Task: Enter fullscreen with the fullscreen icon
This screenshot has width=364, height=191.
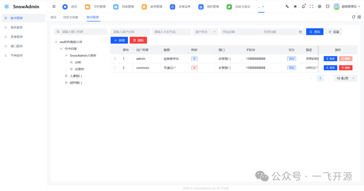Action: tap(311, 6)
